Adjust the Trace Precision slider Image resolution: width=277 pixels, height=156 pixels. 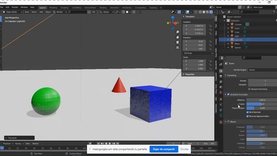[x=261, y=108]
